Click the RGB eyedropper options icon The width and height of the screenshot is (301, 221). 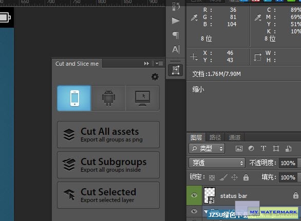194,17
